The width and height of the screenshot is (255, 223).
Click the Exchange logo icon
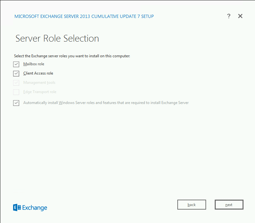(17, 208)
